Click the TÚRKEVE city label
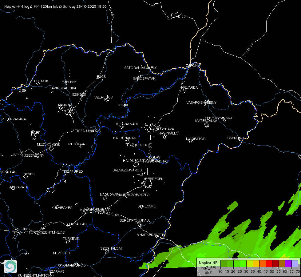The image size is (301, 277). (x=71, y=238)
